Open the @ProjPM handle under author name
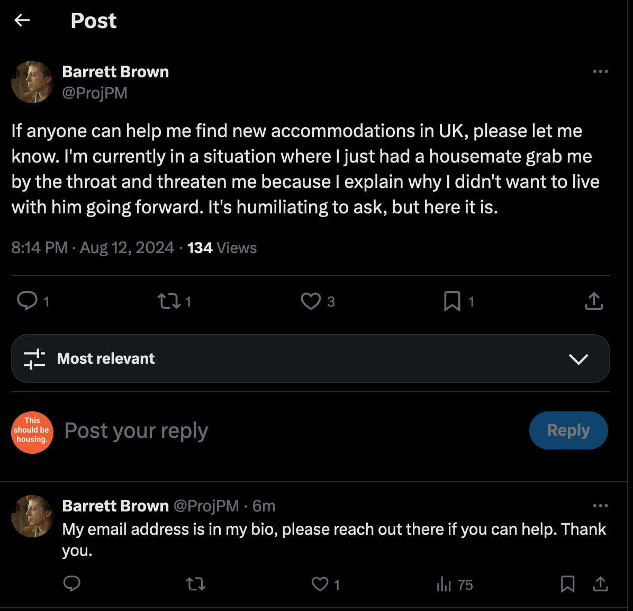The image size is (633, 611). point(95,93)
